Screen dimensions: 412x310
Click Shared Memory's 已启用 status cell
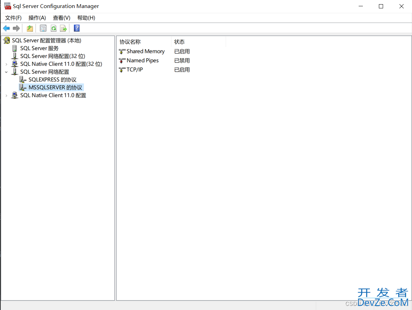(182, 52)
